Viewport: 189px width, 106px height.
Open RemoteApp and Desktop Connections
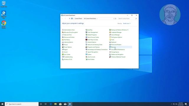coord(97,49)
